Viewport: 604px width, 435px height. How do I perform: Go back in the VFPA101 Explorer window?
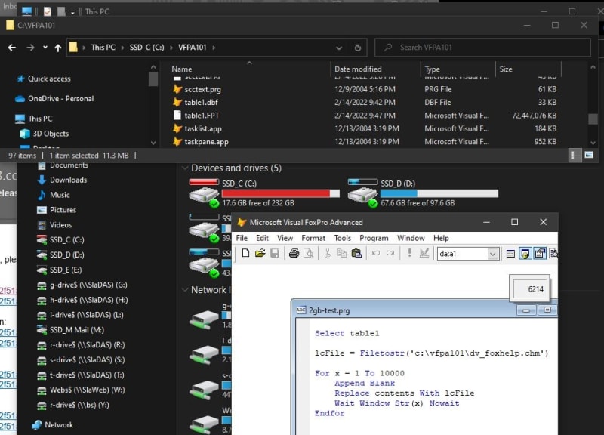12,48
